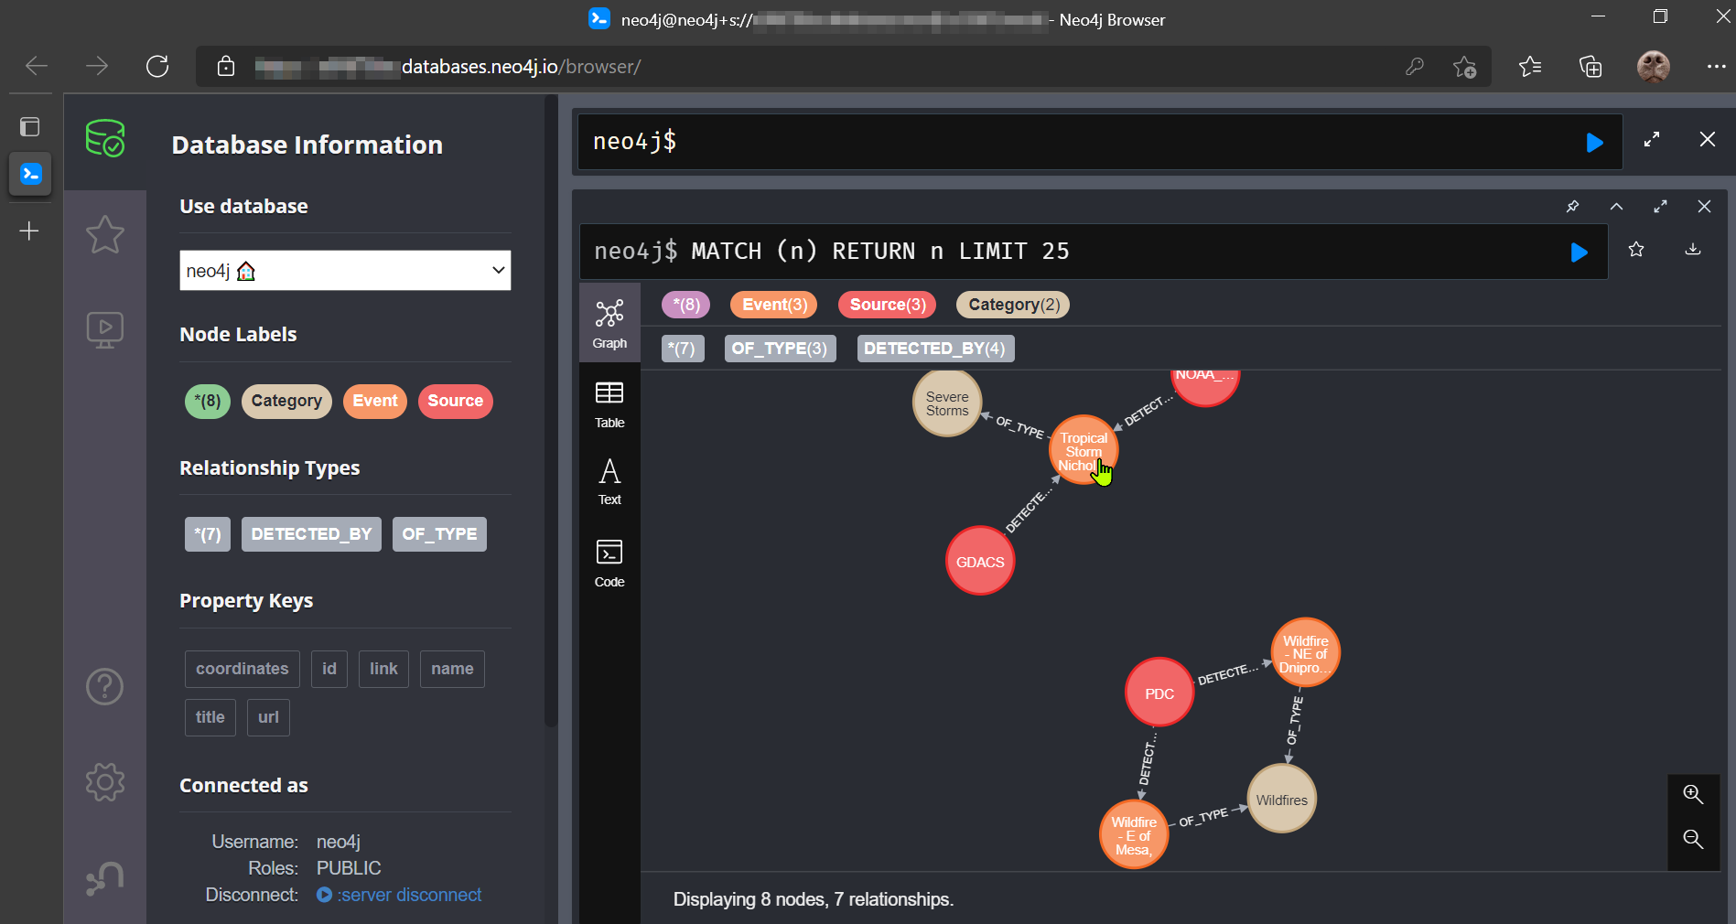
Task: Open the Favorites star in sidebar
Action: (104, 235)
